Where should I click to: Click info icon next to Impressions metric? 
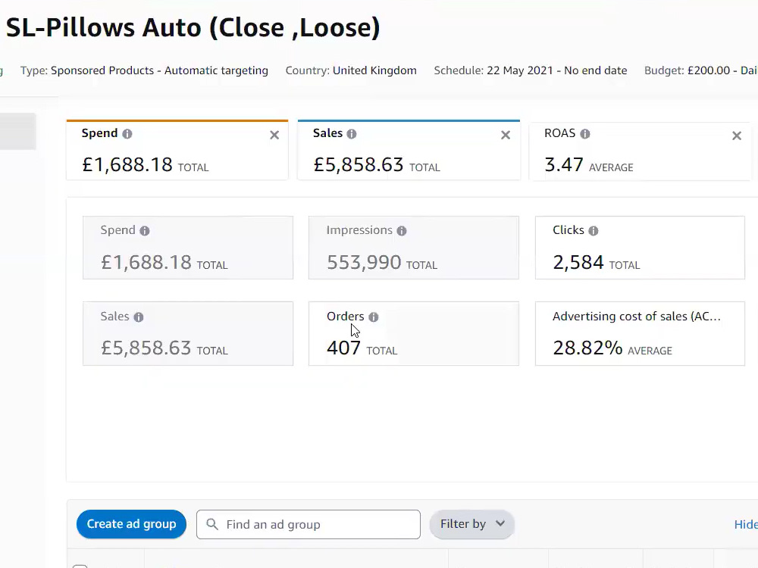click(x=402, y=231)
